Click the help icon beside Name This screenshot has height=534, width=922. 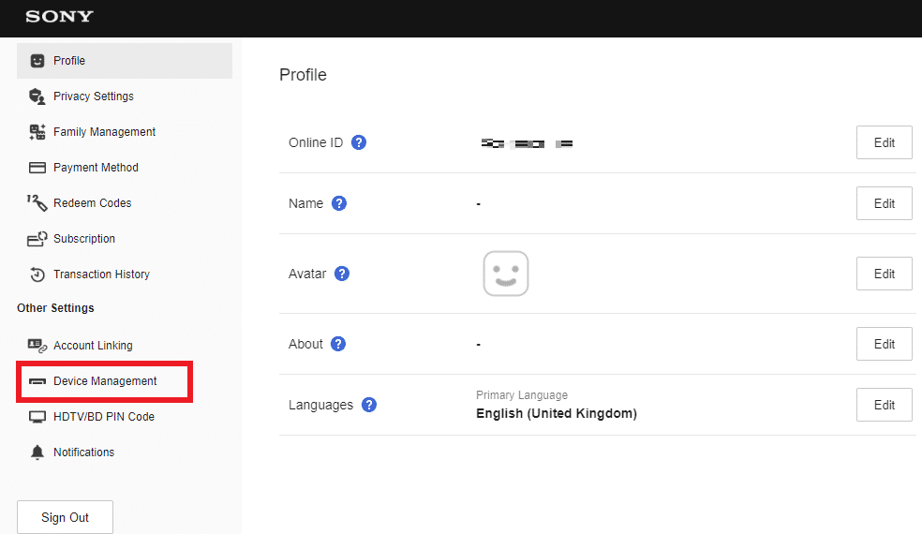pyautogui.click(x=339, y=203)
